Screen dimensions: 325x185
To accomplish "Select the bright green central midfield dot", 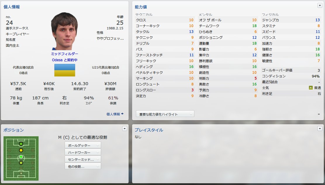I will pyautogui.click(x=21, y=157).
